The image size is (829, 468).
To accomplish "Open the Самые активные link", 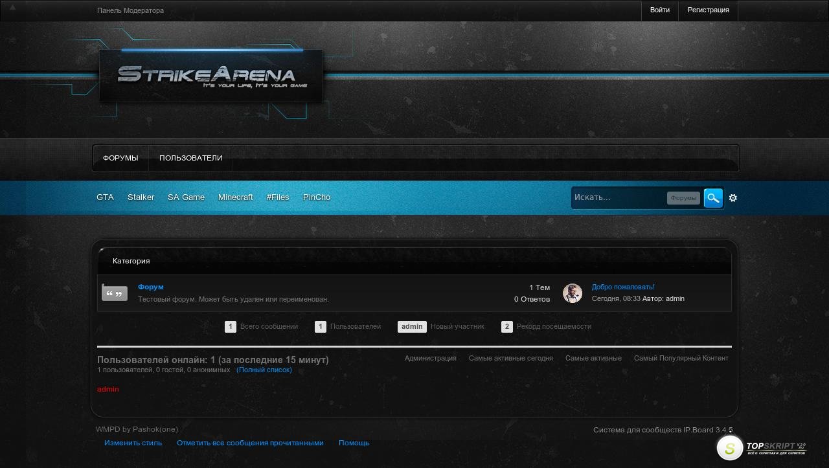I will click(x=593, y=358).
